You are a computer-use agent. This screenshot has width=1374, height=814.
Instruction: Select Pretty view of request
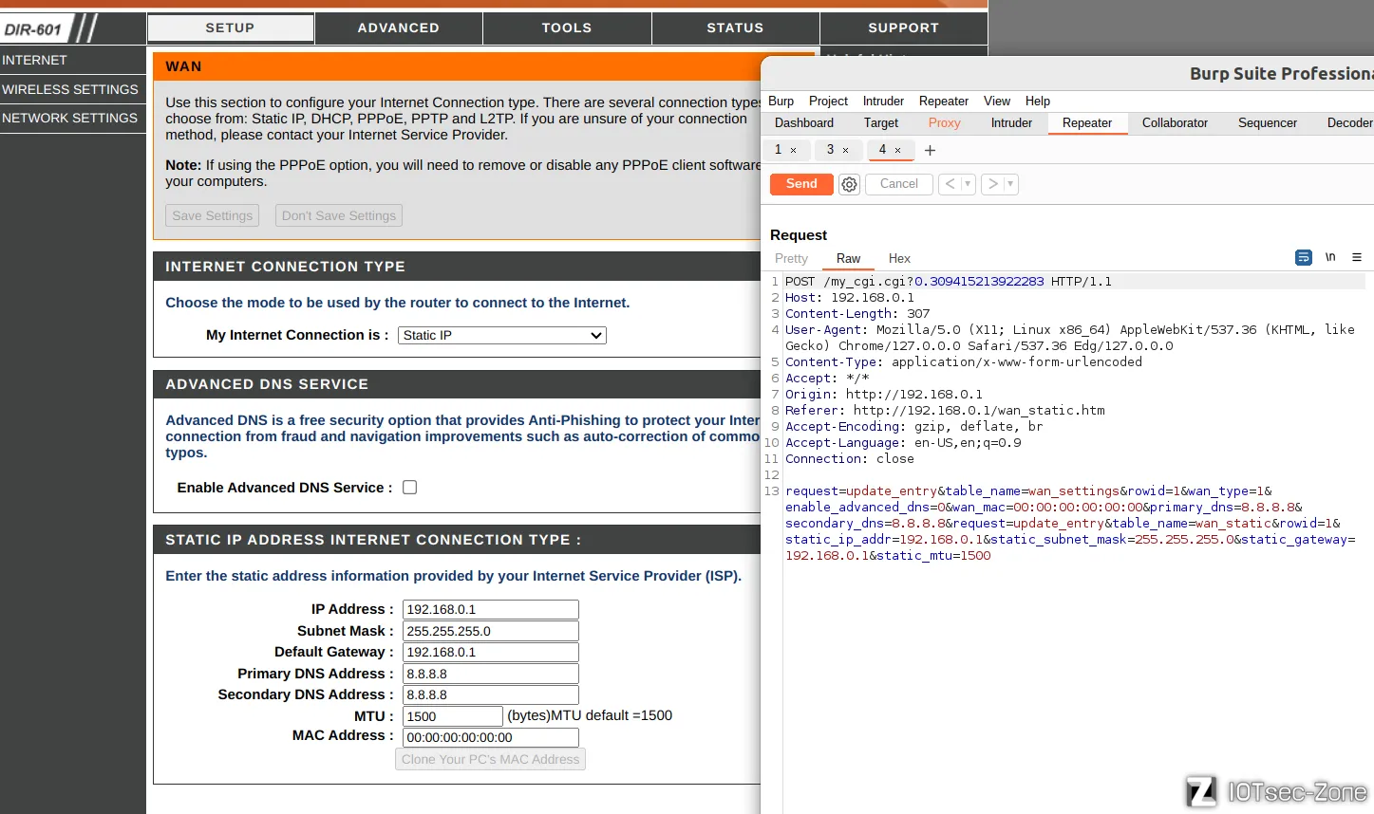791,258
